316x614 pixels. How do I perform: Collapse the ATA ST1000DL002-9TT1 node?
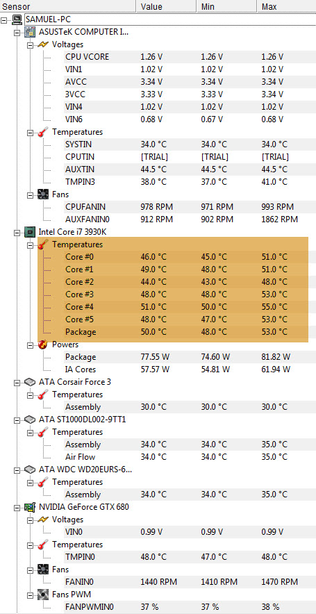pos(17,420)
